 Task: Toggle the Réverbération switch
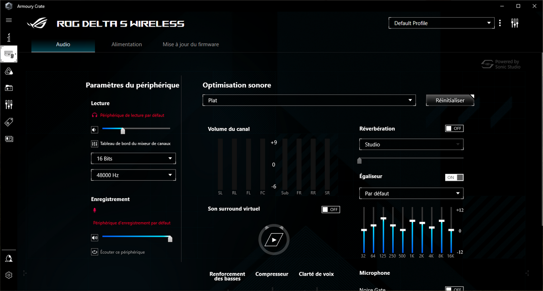(454, 128)
